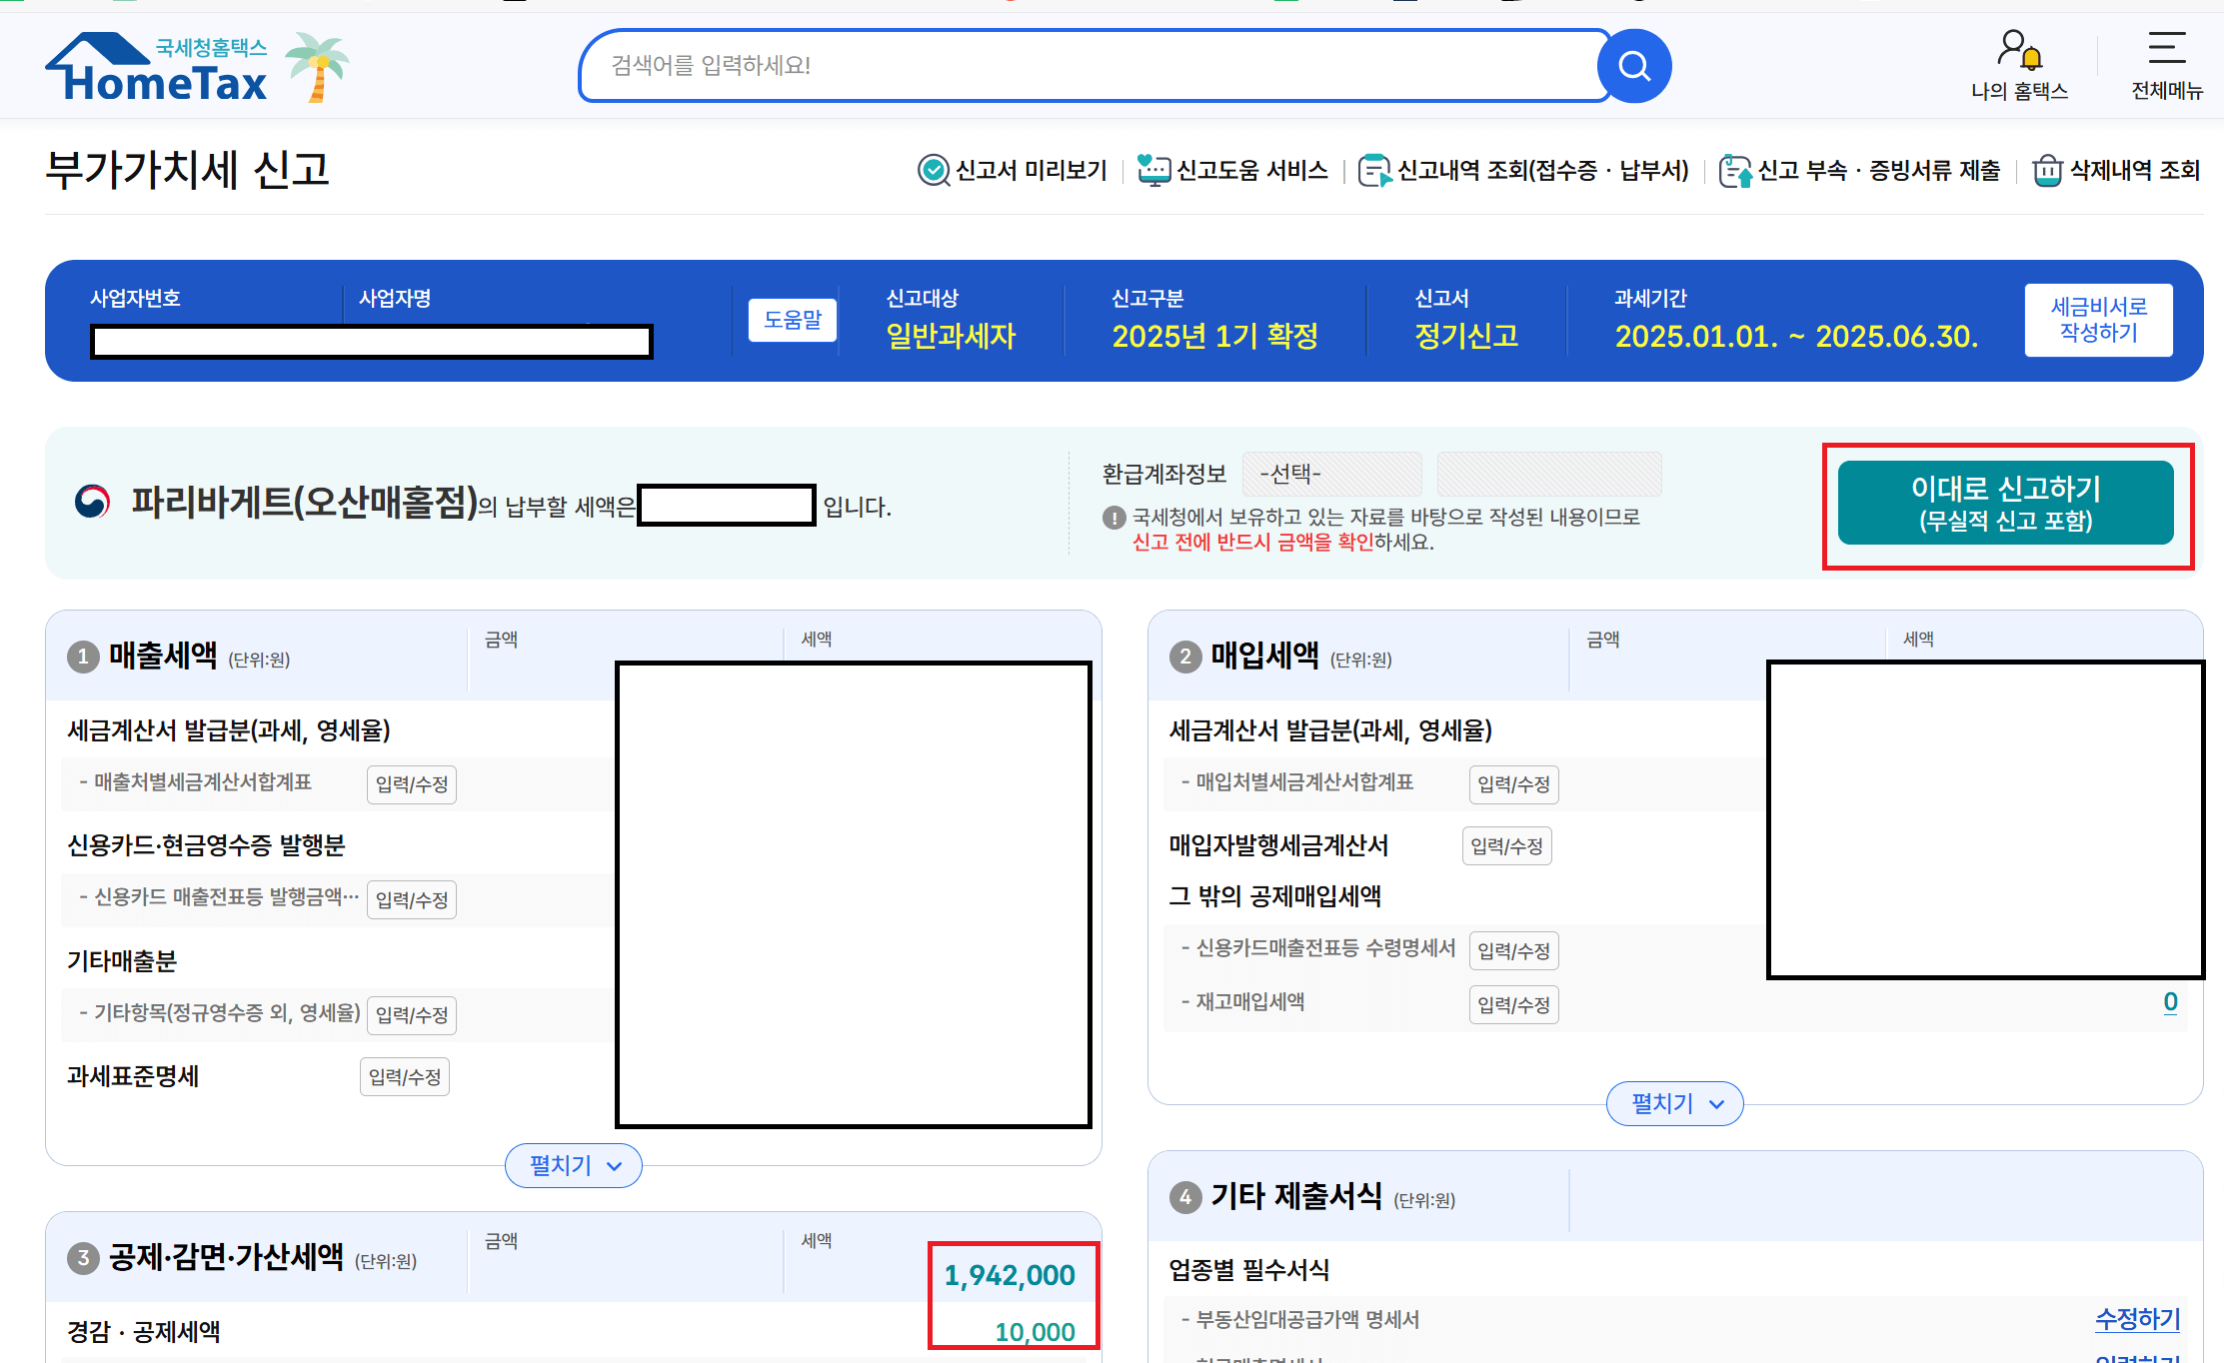Image resolution: width=2224 pixels, height=1363 pixels.
Task: Open 신고 부속·증빙서류 제출 icon
Action: tap(1734, 171)
